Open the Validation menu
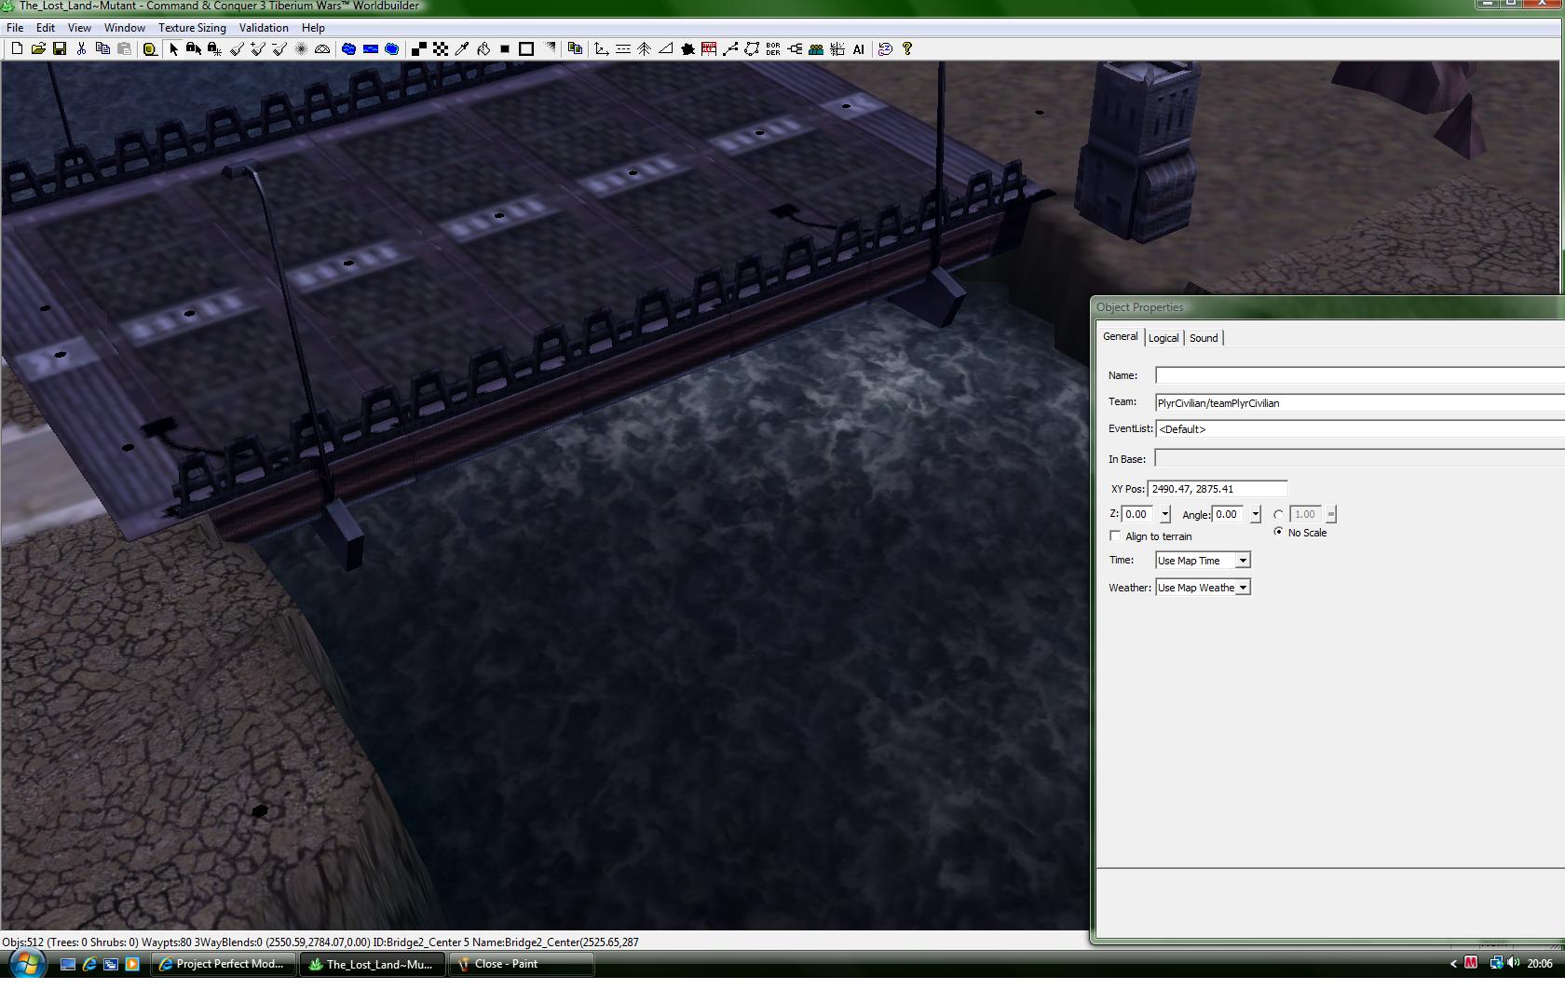 (x=264, y=27)
